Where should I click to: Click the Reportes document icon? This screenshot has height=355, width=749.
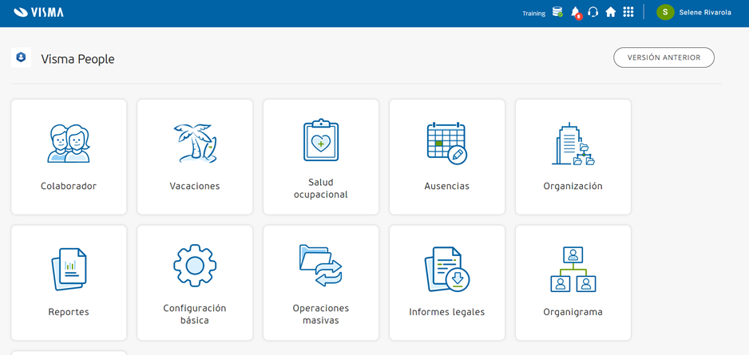pyautogui.click(x=69, y=270)
